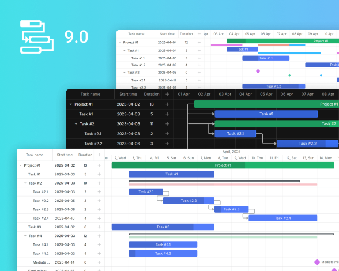
Task: Select the blue Task #1 bar in dark chart
Action: (266, 114)
